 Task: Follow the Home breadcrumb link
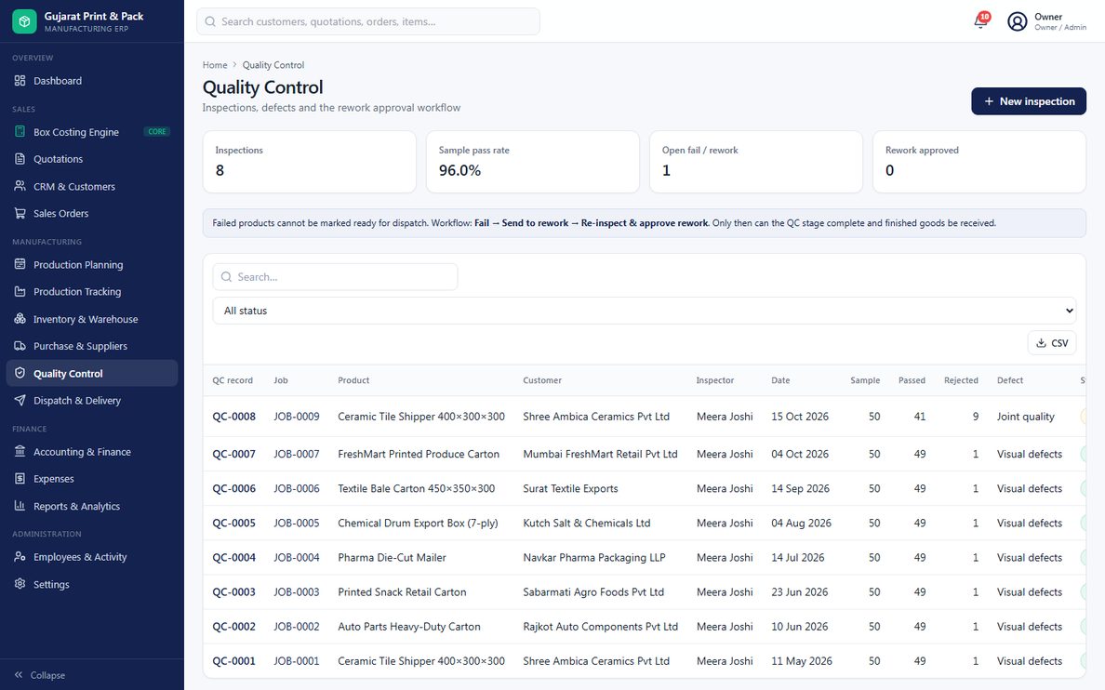215,65
